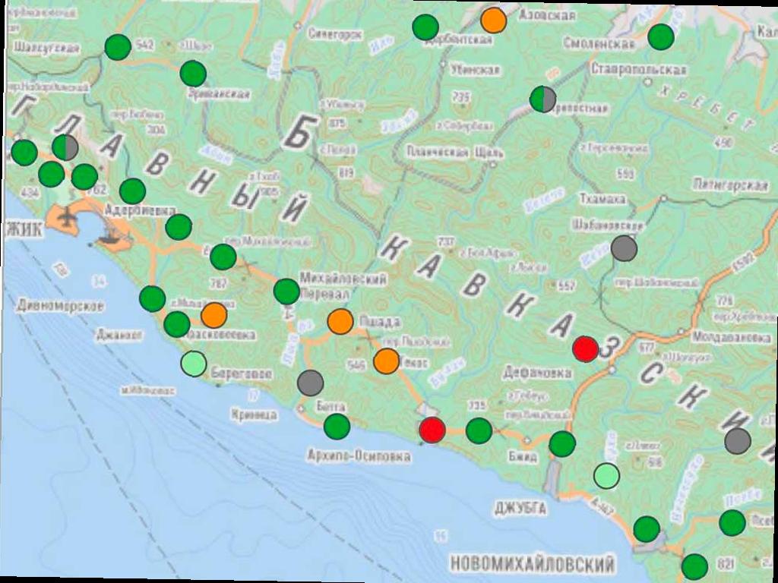Click the half-gray marker at Крепостная
Image resolution: width=778 pixels, height=583 pixels.
coord(542,99)
